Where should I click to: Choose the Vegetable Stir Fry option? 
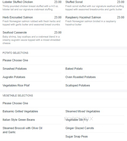[x=76, y=120]
